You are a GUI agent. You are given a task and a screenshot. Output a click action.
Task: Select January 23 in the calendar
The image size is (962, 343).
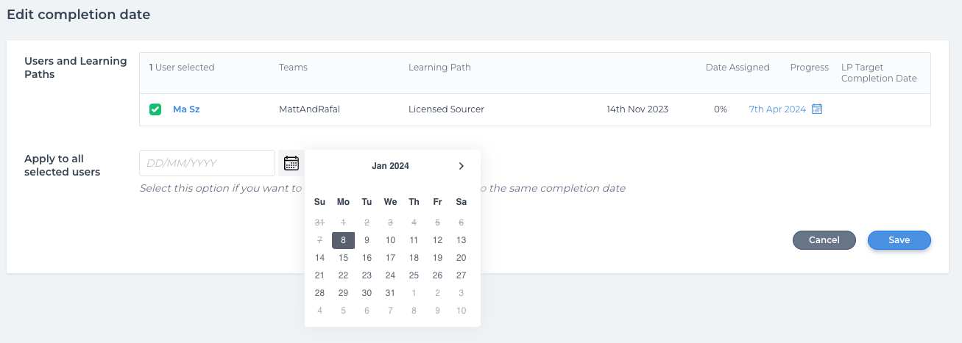[x=367, y=275]
